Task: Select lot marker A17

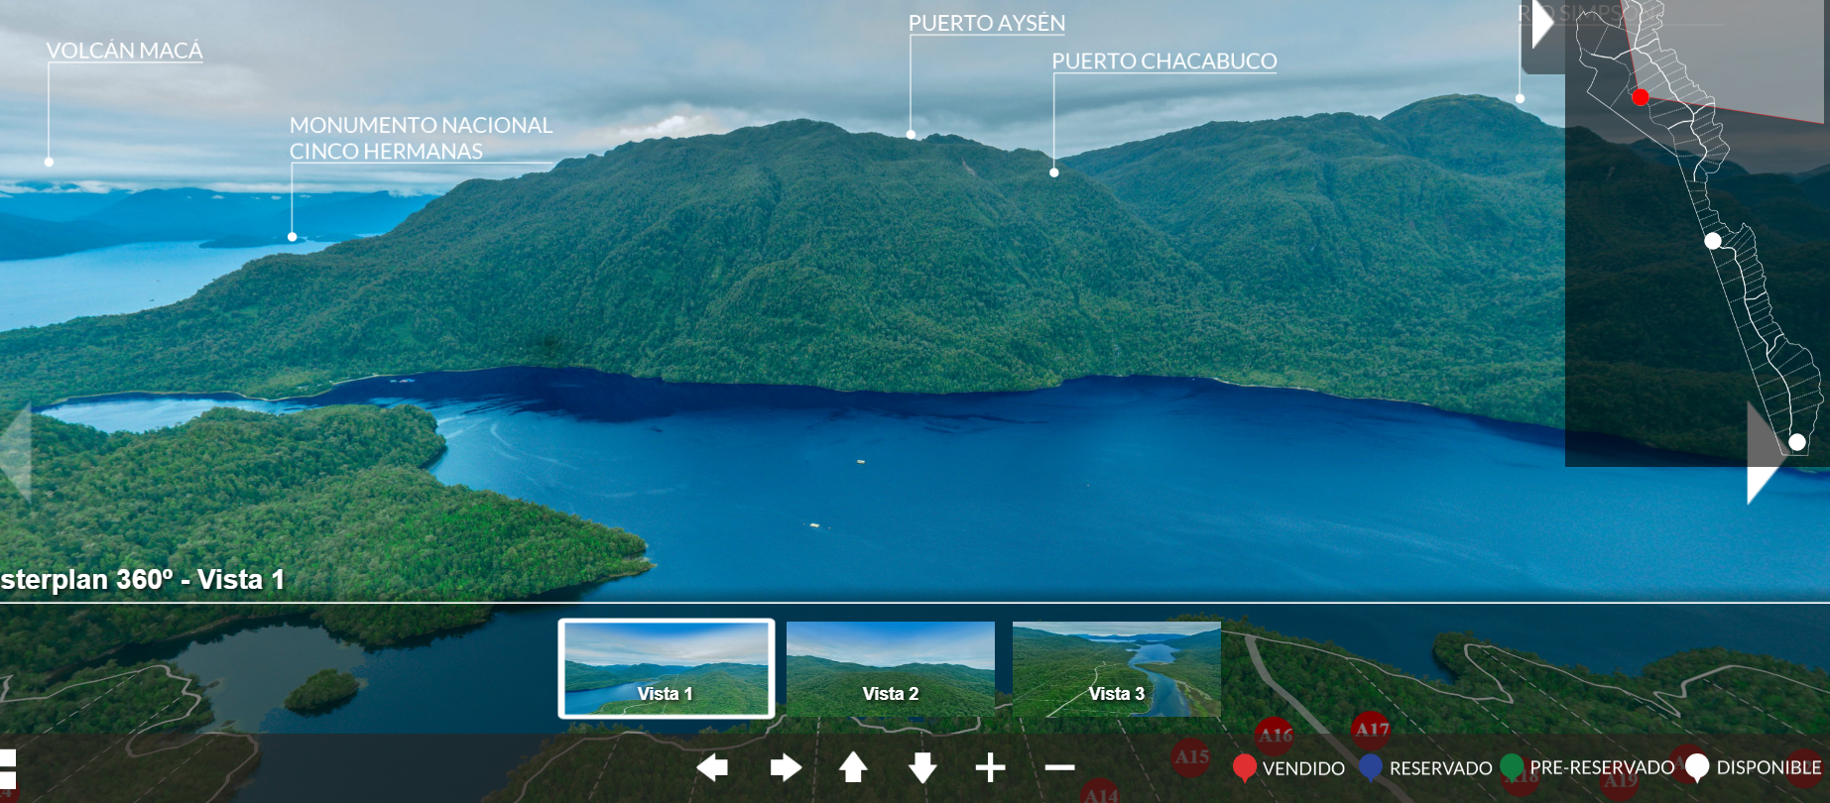Action: (1372, 731)
